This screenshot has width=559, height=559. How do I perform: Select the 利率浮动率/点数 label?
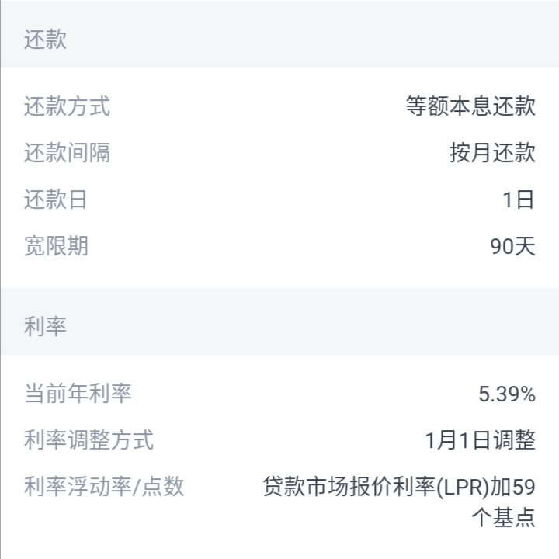pos(104,486)
